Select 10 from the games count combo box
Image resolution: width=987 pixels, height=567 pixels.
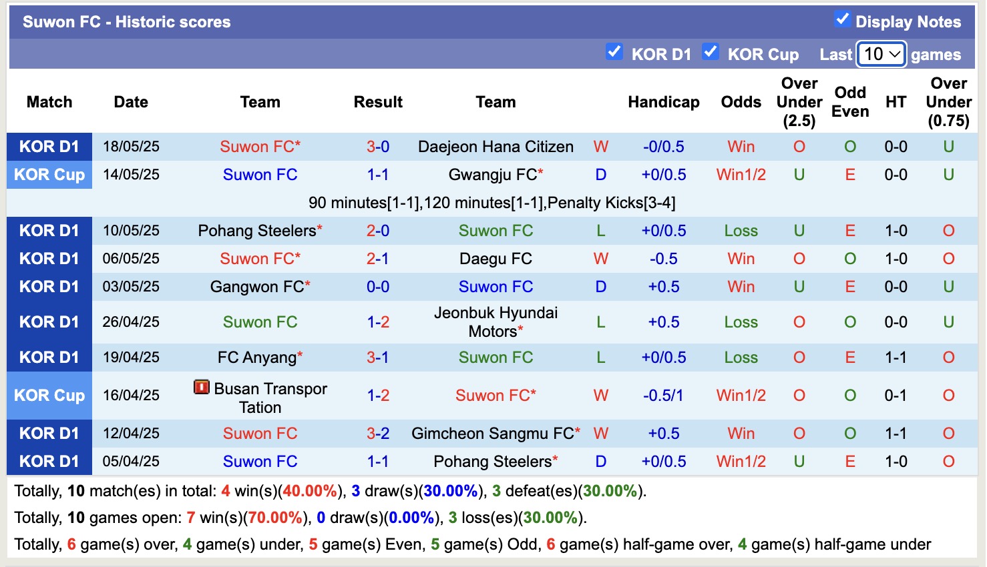(880, 54)
